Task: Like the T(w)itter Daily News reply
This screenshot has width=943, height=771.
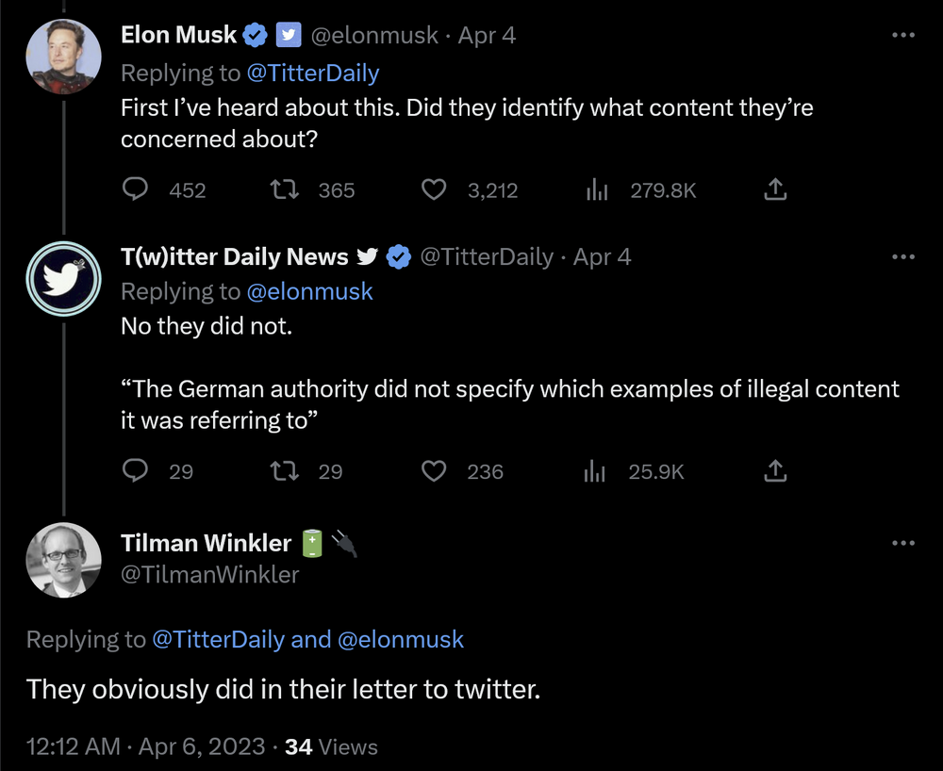Action: [434, 470]
